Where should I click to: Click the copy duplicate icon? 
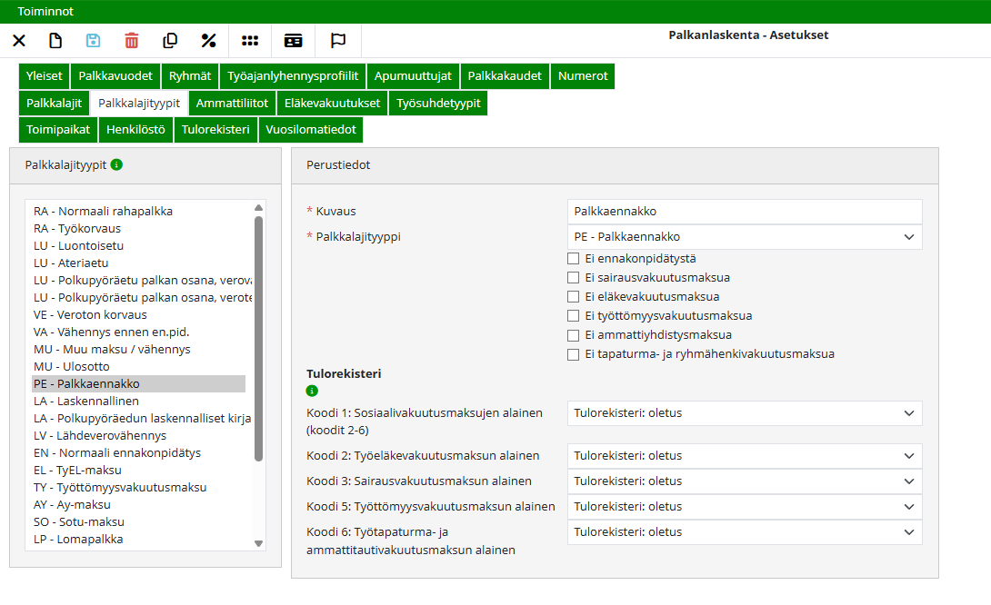click(170, 40)
